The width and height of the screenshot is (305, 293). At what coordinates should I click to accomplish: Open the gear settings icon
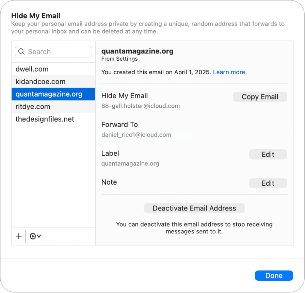pos(32,236)
